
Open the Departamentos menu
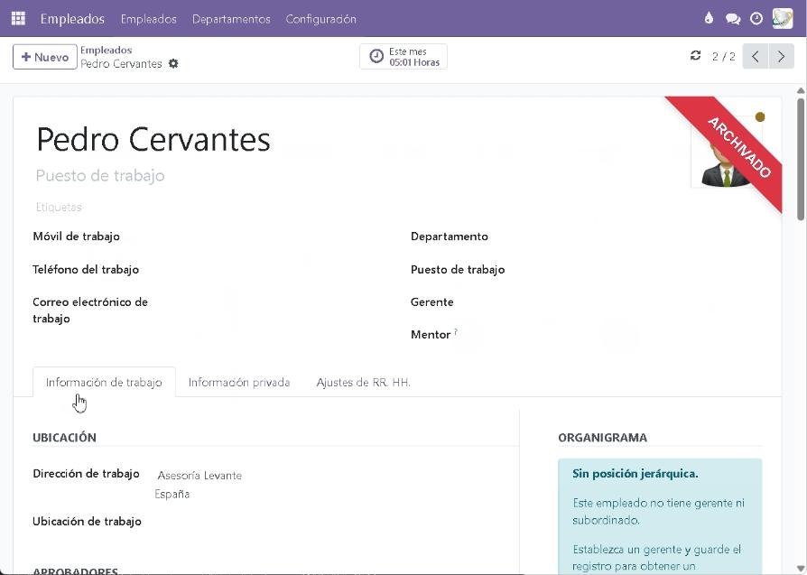[231, 19]
